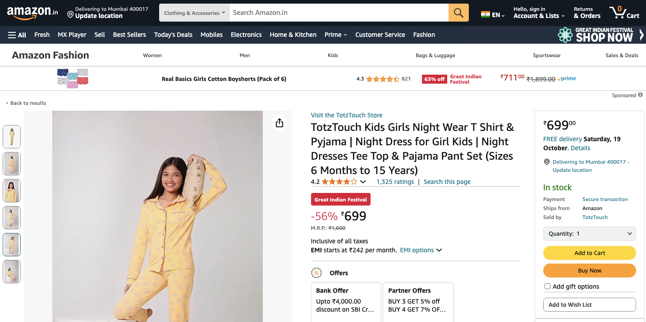This screenshot has width=646, height=322.
Task: Go to Amazon.in home via logo
Action: (x=32, y=13)
